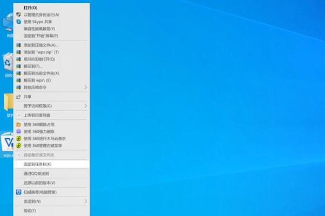The image size is (325, 216).
Task: Click the archive icon beside 解压到(F)...
Action: (19, 66)
